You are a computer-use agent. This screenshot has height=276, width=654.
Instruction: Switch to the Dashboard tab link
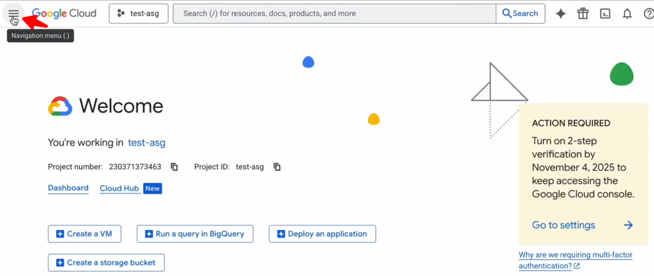(68, 188)
